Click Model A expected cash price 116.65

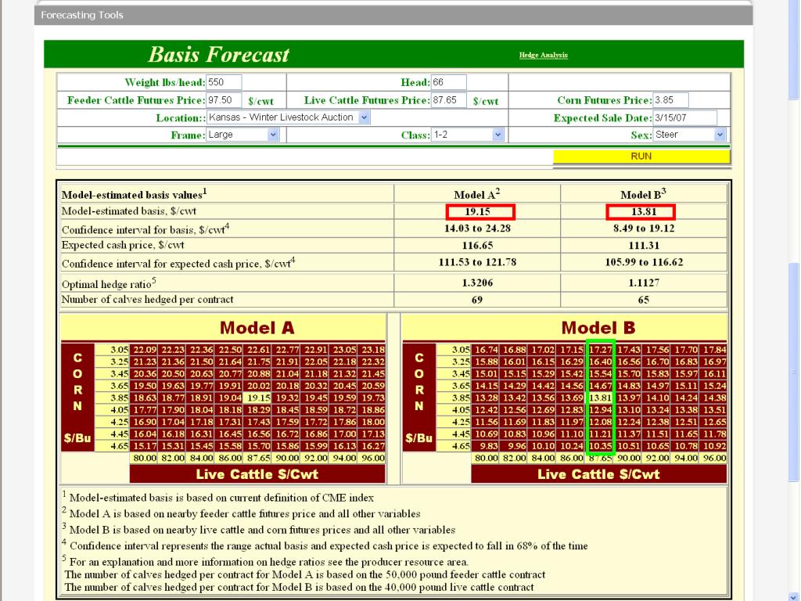[477, 245]
